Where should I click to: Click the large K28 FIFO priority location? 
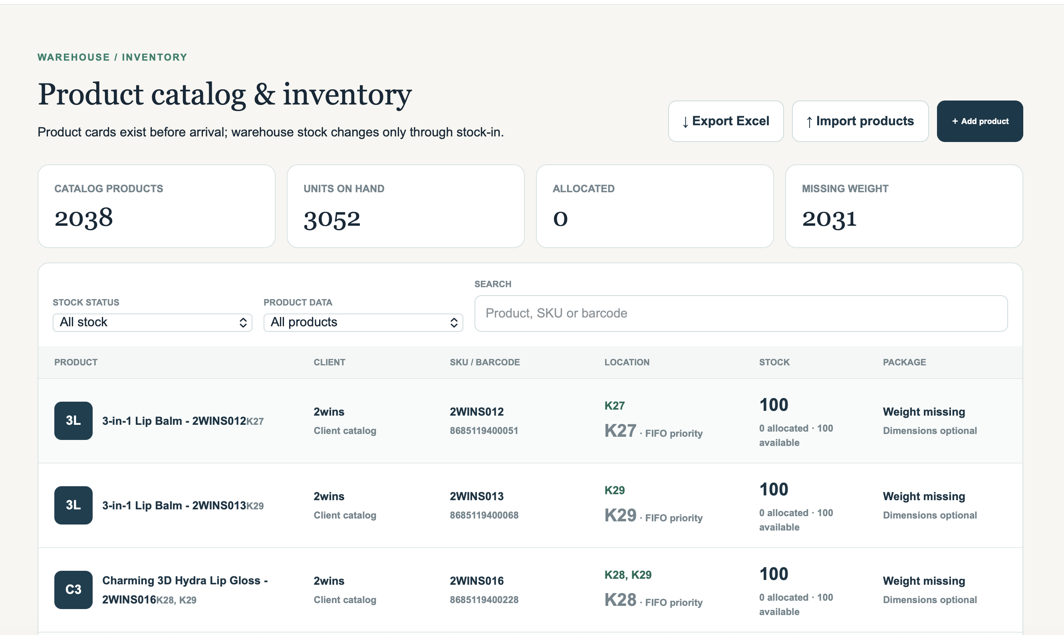click(x=620, y=600)
